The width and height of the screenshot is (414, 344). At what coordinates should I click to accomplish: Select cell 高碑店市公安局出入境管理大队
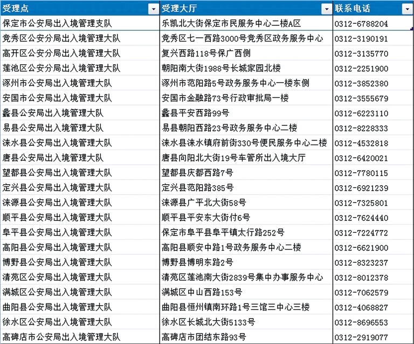tap(80, 337)
